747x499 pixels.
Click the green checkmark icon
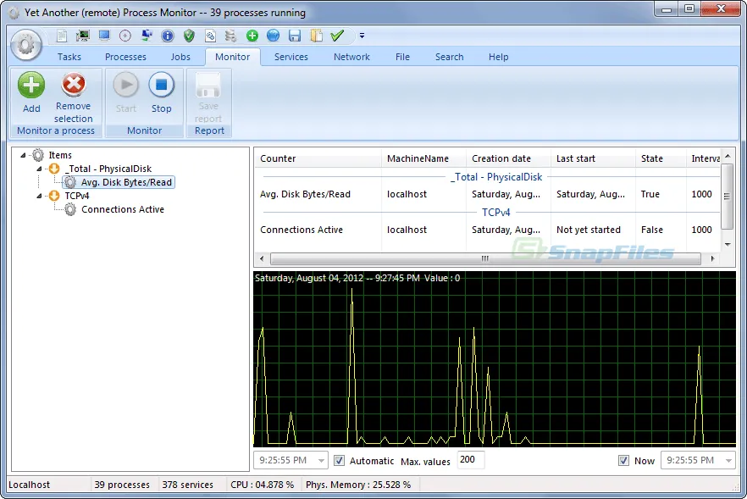pyautogui.click(x=337, y=36)
